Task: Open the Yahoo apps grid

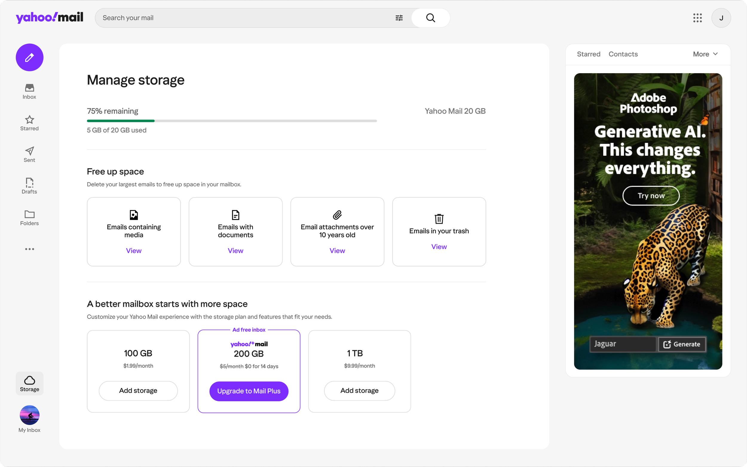Action: click(x=697, y=18)
